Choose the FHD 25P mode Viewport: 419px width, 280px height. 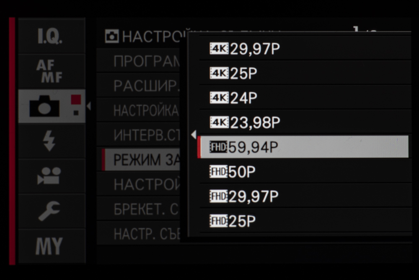305,221
